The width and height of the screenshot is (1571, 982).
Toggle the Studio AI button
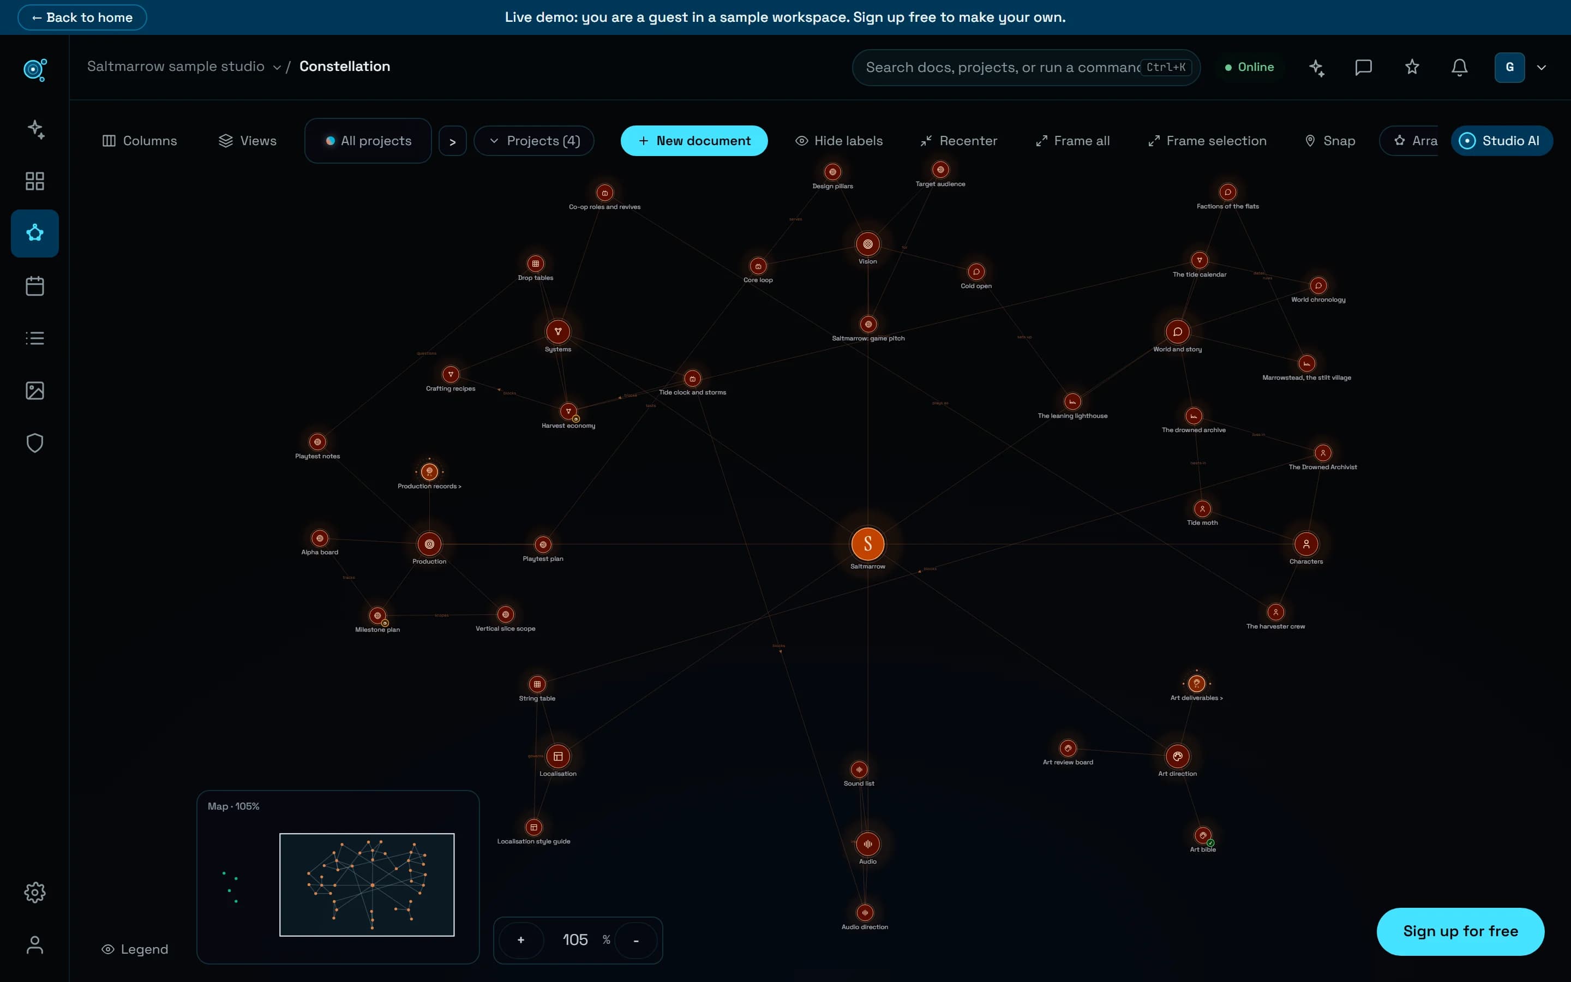point(1502,141)
